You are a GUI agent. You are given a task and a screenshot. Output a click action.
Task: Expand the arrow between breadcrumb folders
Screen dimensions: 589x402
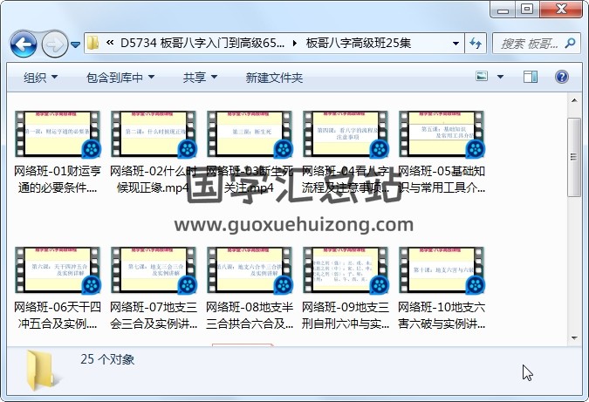[295, 44]
